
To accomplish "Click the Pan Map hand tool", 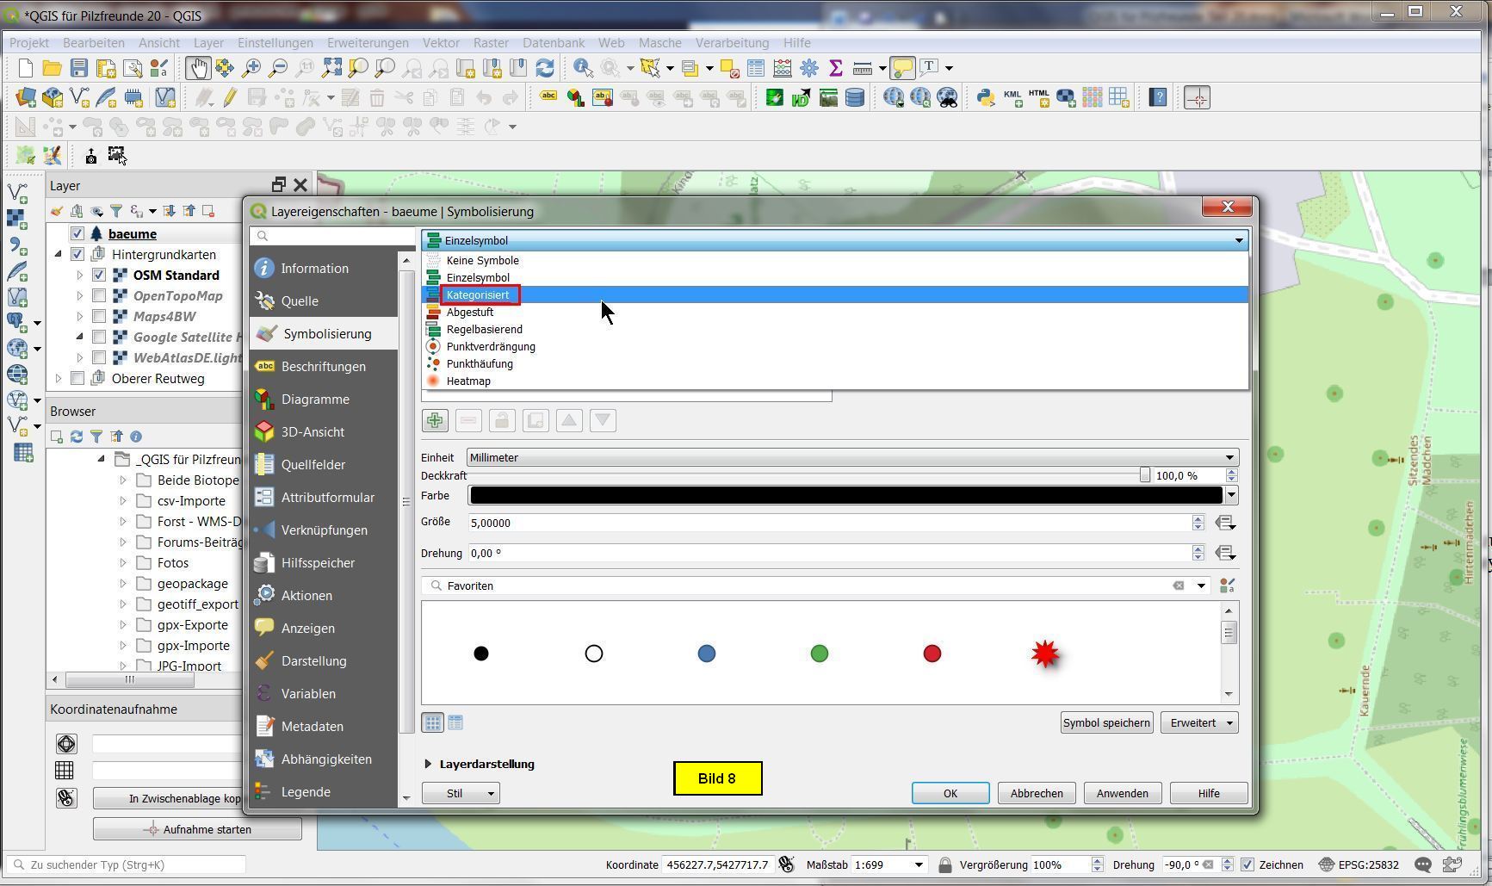I will tap(197, 68).
